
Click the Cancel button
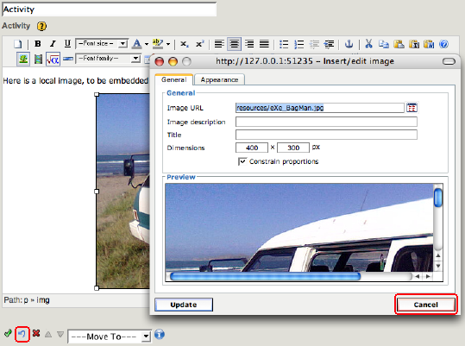tap(426, 305)
